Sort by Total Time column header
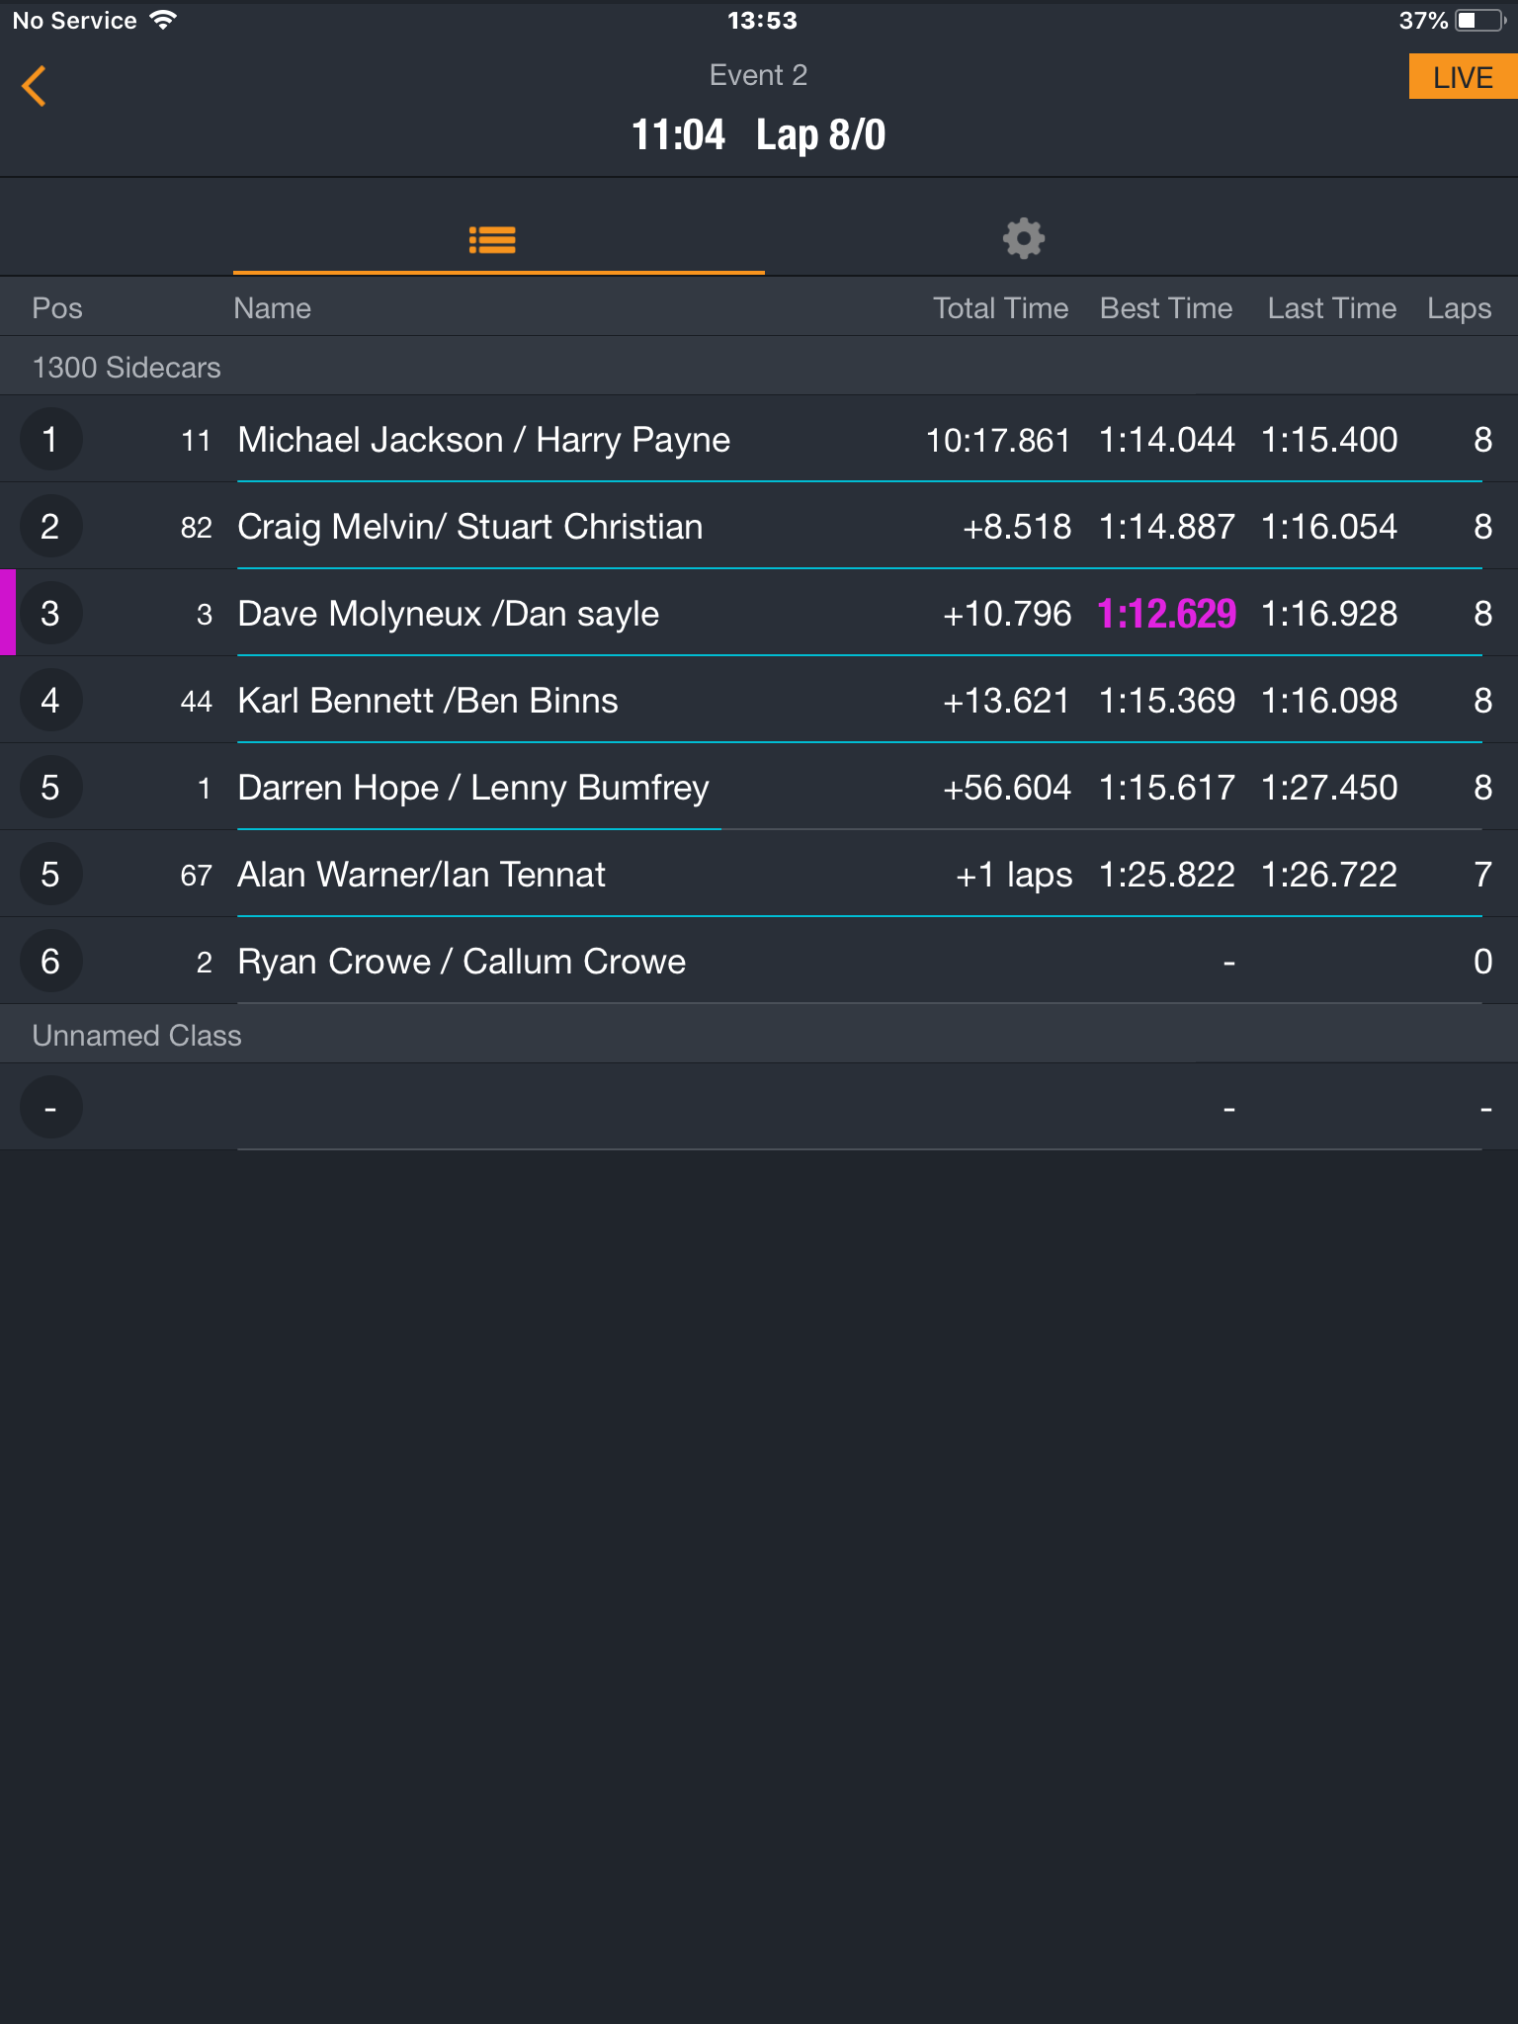1518x2024 pixels. click(x=1001, y=308)
